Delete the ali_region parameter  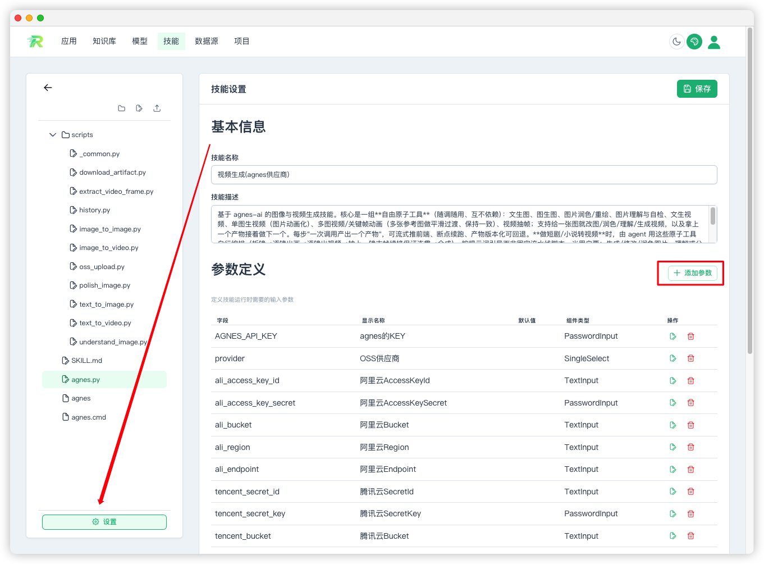[691, 447]
